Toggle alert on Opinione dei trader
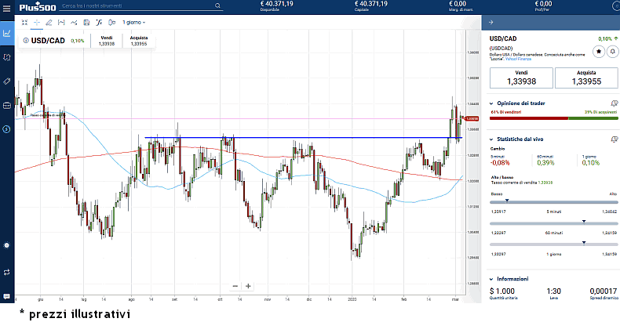Screen dimensions: 620x322 pos(614,103)
